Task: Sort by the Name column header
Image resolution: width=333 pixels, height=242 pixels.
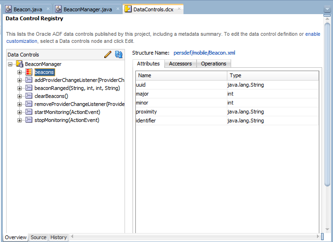Action: click(x=182, y=75)
